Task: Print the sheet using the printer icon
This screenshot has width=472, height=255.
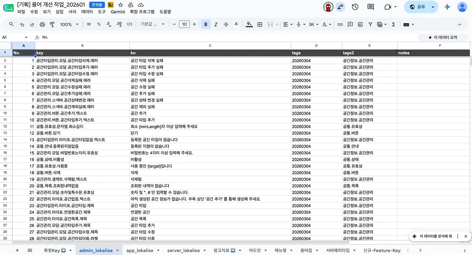Action: pyautogui.click(x=42, y=24)
